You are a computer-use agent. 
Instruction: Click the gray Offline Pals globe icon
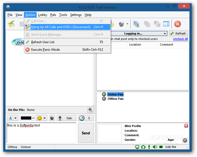(x=104, y=99)
